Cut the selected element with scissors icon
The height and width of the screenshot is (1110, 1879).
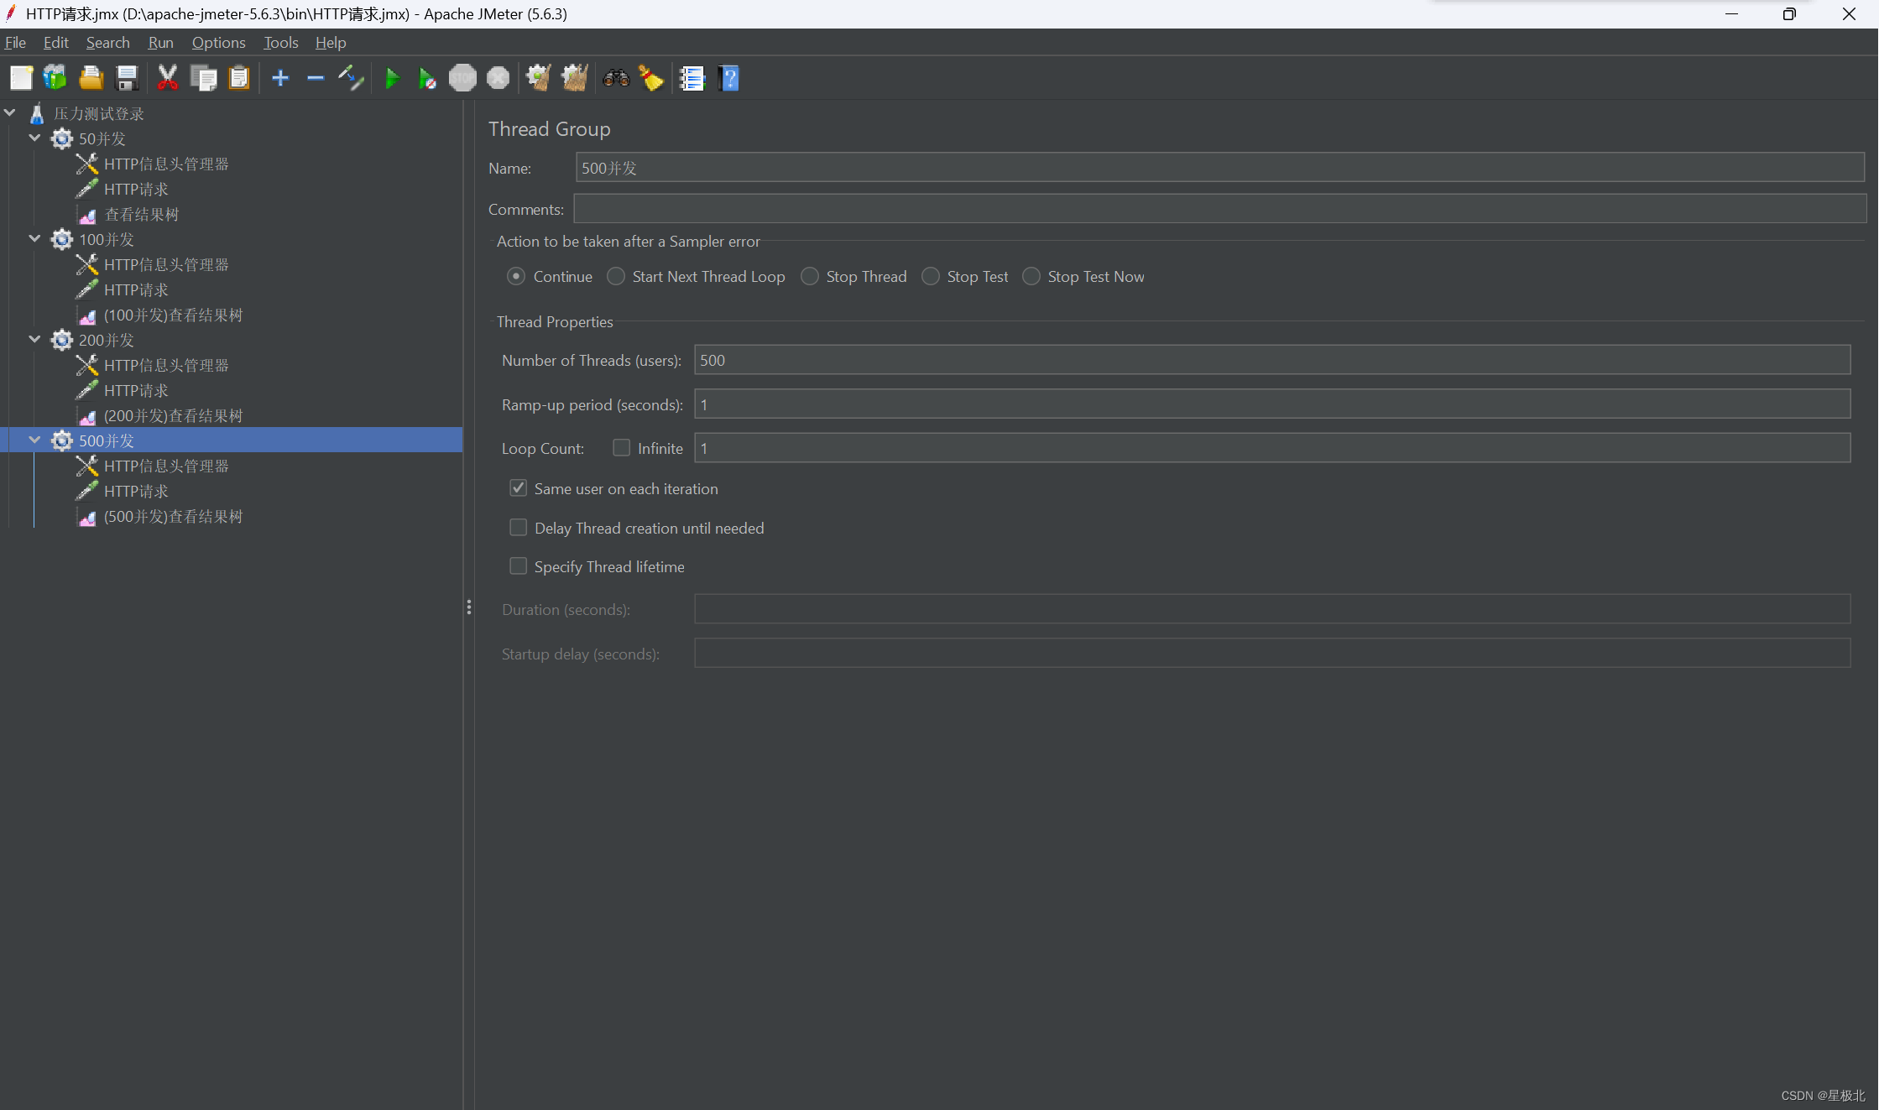(x=168, y=78)
